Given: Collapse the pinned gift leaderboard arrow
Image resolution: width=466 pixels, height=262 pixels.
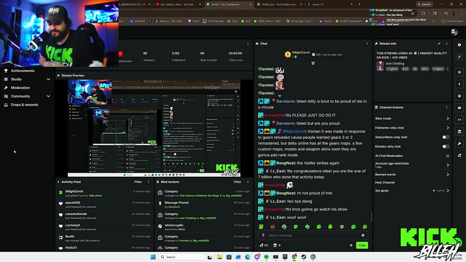Looking at the screenshot, I should point(313,63).
